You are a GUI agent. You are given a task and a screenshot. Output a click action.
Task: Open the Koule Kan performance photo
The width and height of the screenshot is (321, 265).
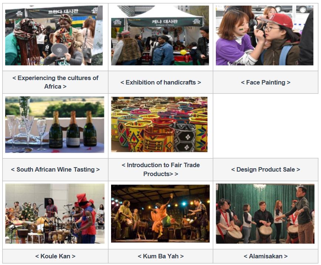pyautogui.click(x=55, y=213)
